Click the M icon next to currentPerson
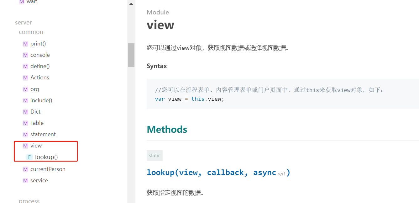This screenshot has width=419, height=203. point(25,169)
